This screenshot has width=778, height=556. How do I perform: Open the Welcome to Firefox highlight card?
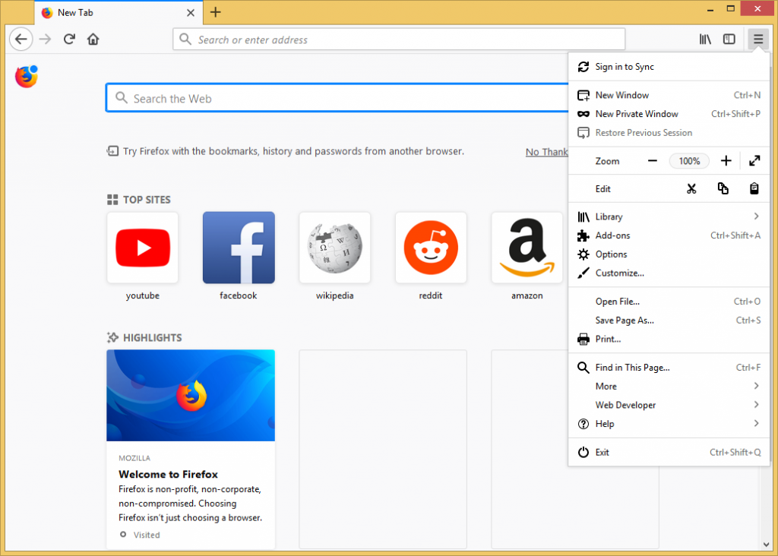pyautogui.click(x=191, y=449)
